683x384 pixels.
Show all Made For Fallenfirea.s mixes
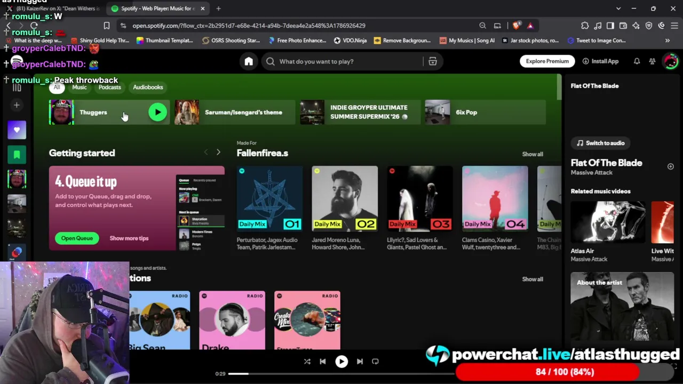pyautogui.click(x=533, y=154)
